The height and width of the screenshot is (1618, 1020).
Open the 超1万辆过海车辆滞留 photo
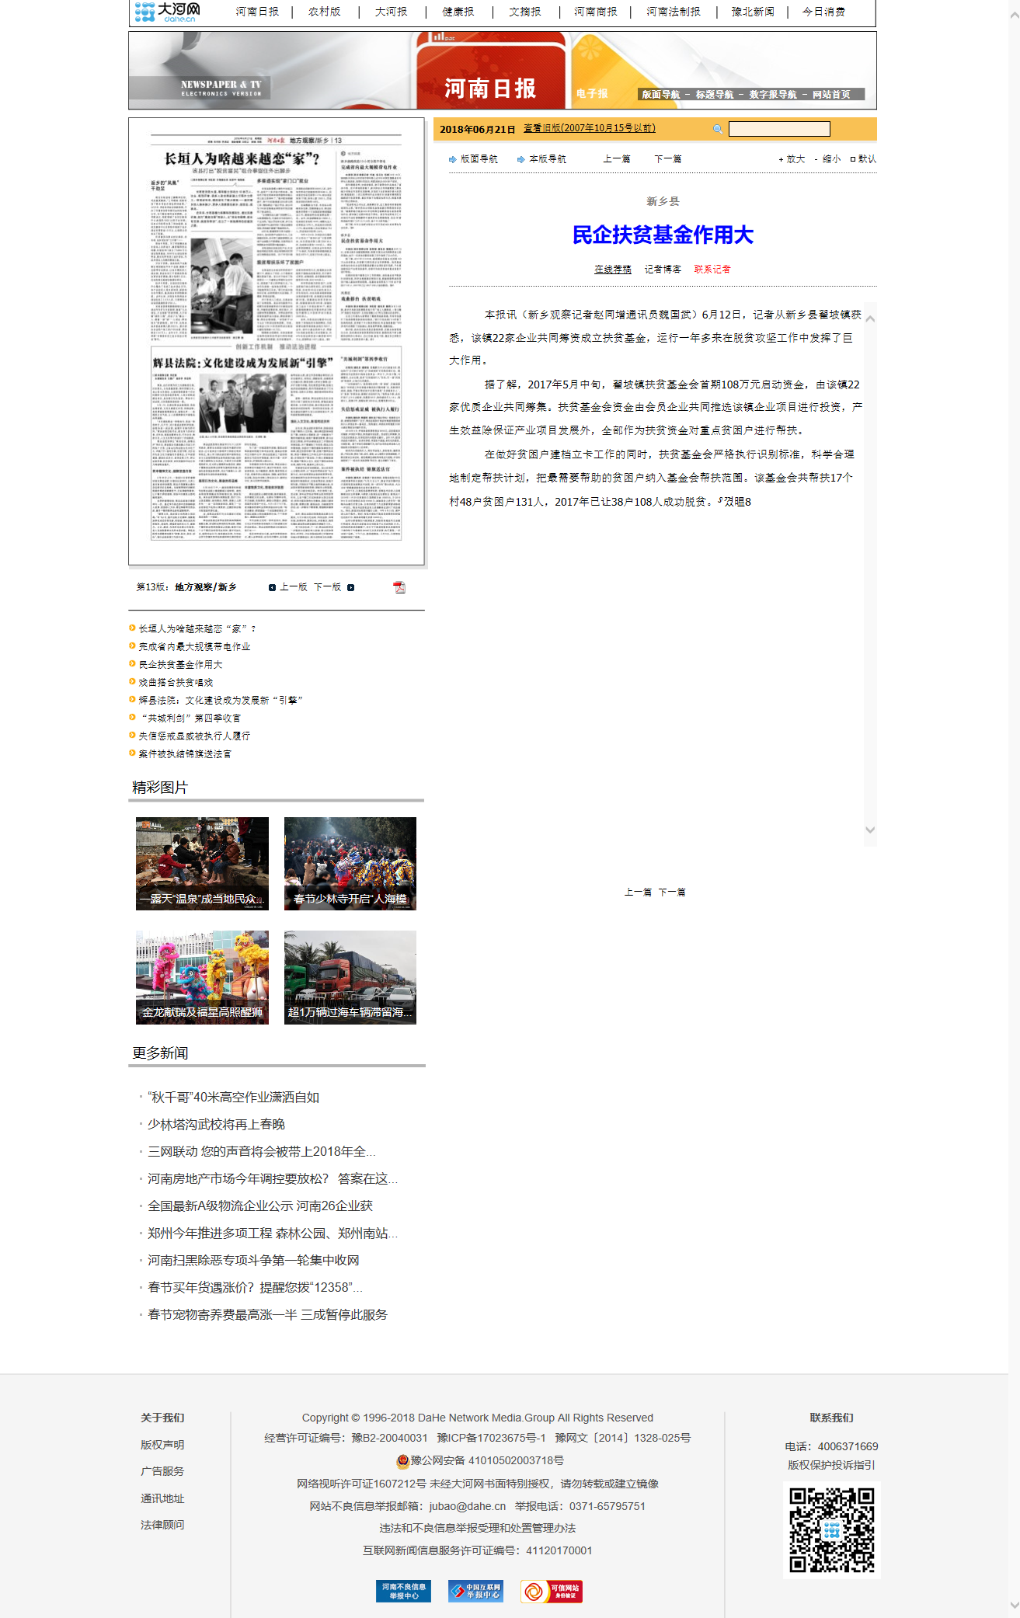350,977
